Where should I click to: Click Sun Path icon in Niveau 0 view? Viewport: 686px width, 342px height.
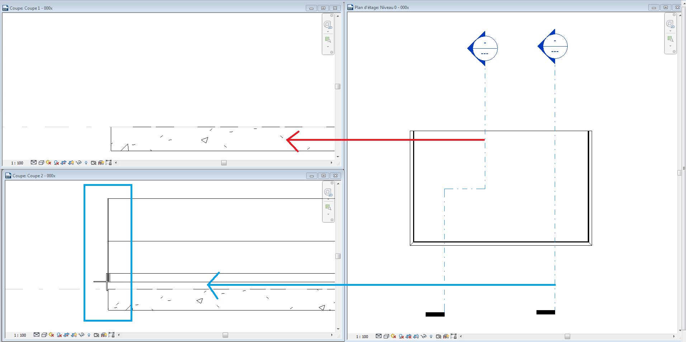click(x=393, y=336)
